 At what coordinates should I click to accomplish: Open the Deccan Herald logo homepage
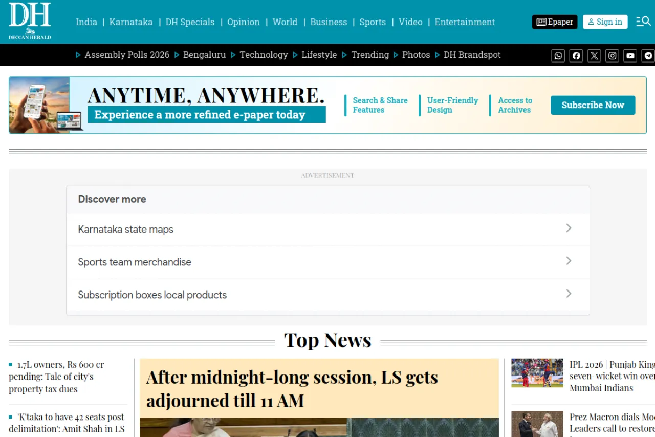[x=30, y=21]
